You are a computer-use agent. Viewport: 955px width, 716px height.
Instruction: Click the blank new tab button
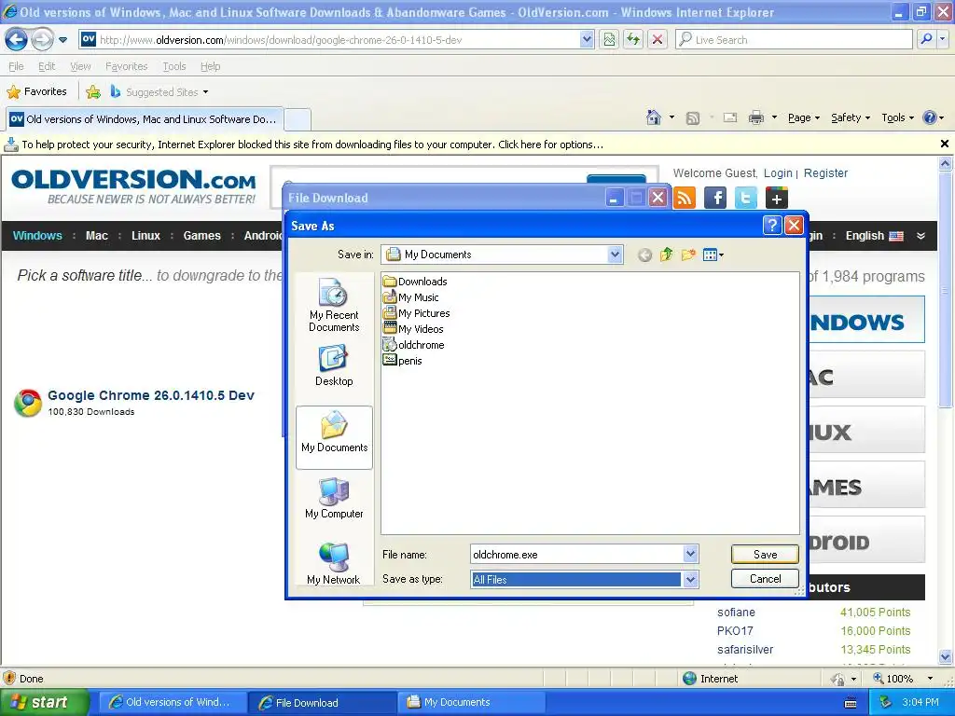point(298,119)
